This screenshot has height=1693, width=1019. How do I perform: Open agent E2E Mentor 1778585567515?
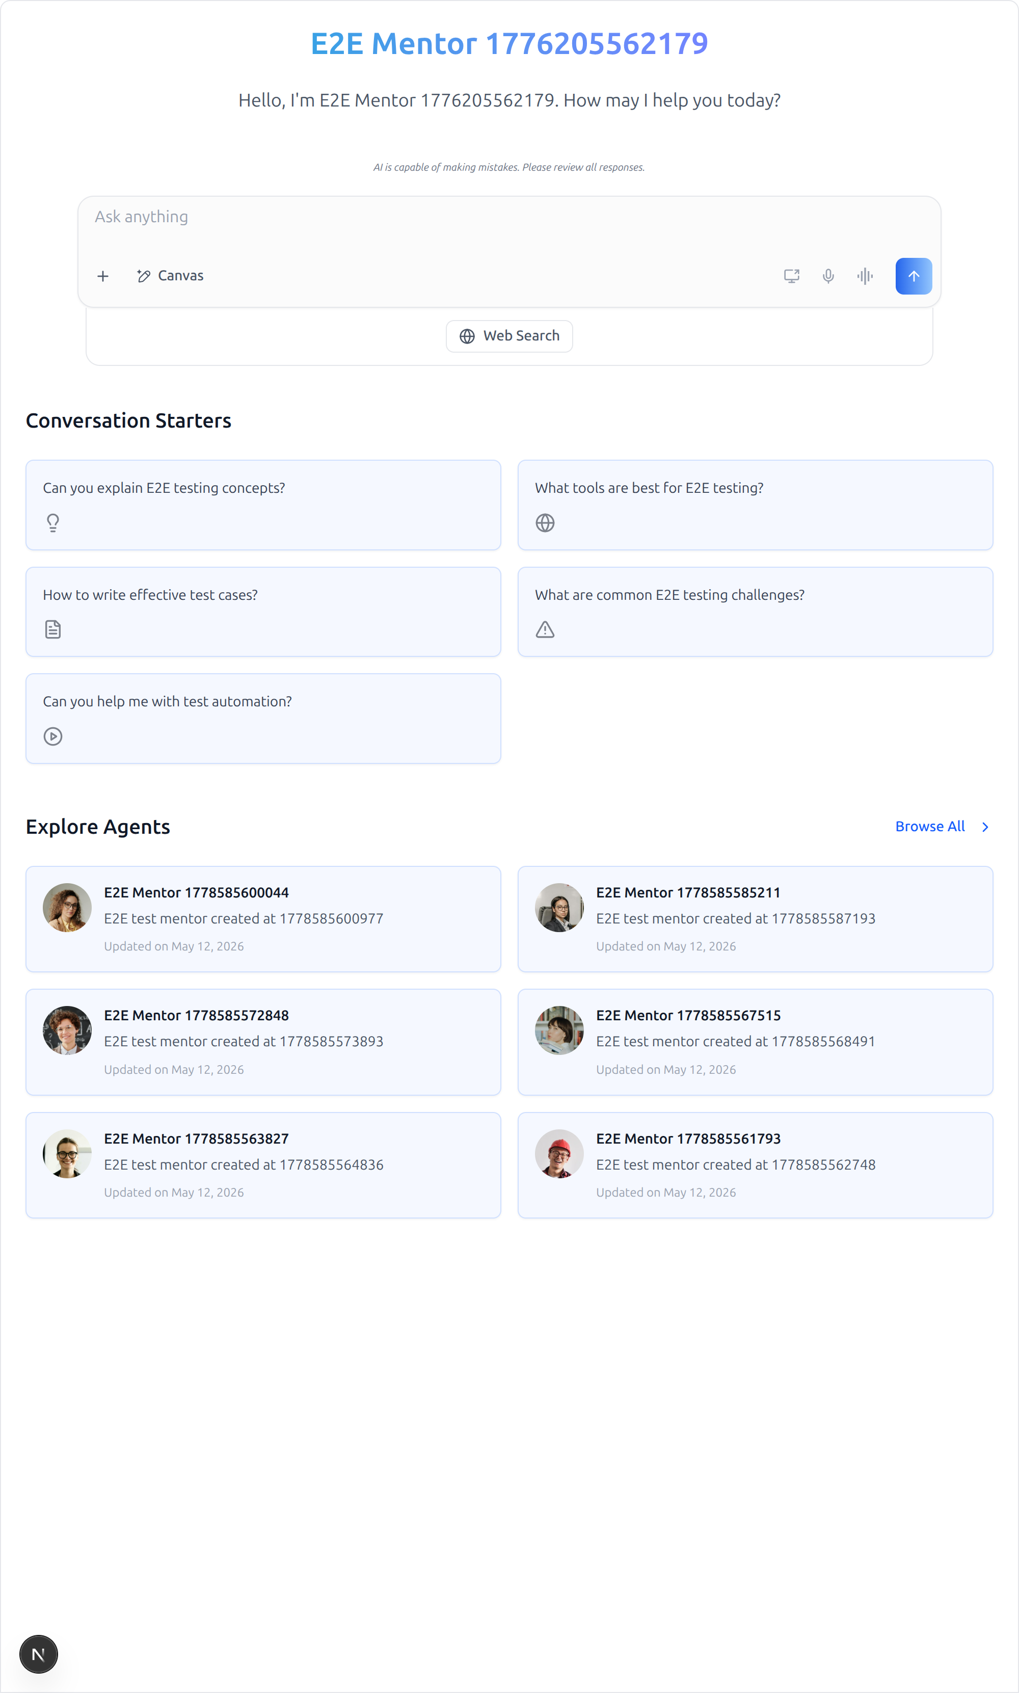(x=755, y=1042)
